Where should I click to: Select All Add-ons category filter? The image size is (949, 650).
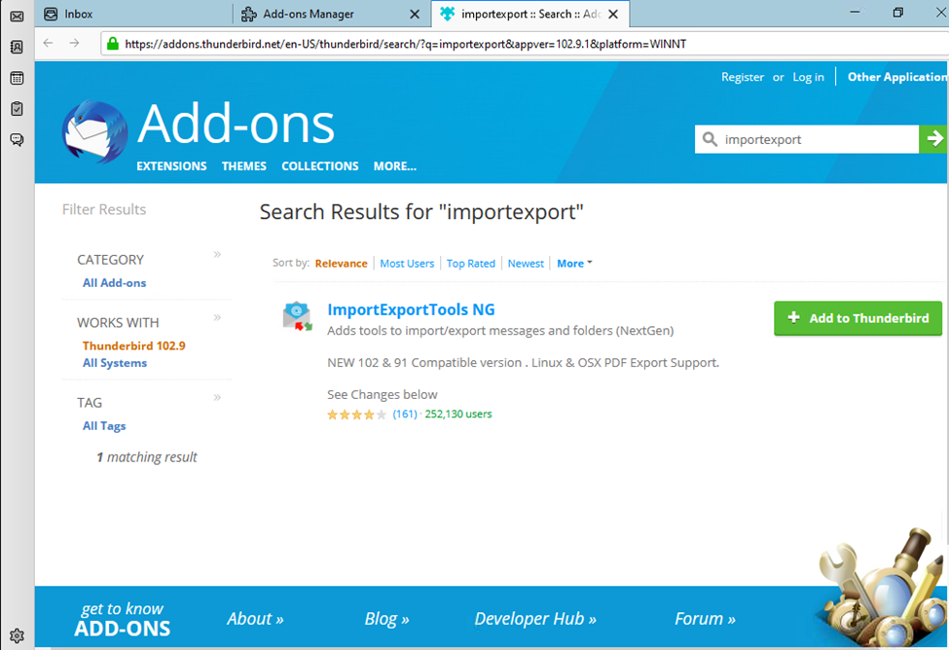click(115, 282)
